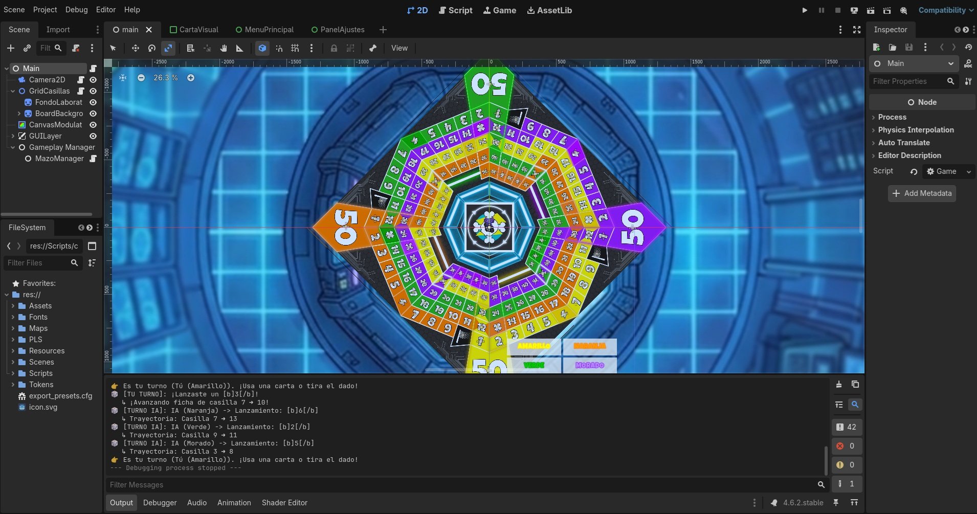Attach script icon in Scene dock
The width and height of the screenshot is (977, 514).
pos(76,48)
